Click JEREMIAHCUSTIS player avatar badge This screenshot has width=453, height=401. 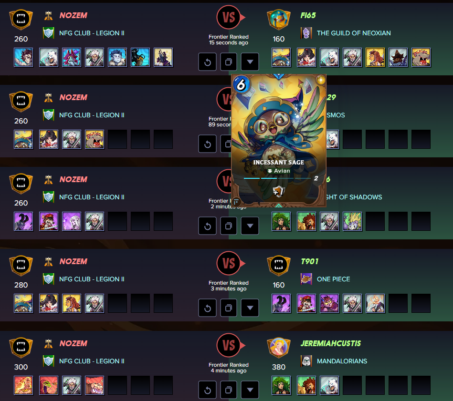(x=278, y=348)
